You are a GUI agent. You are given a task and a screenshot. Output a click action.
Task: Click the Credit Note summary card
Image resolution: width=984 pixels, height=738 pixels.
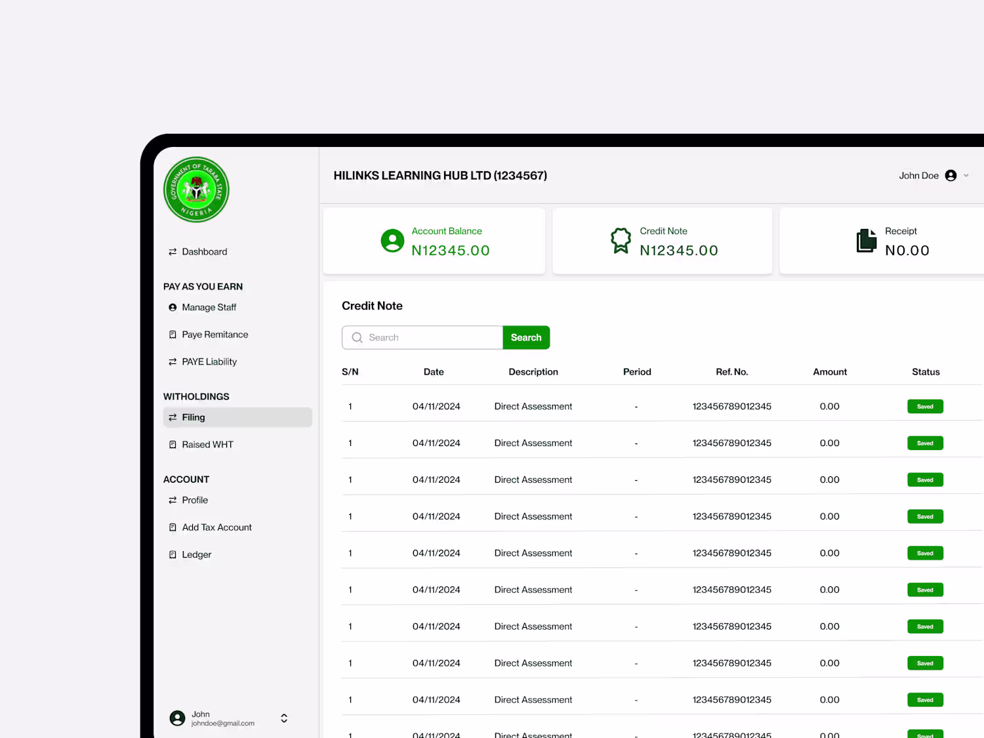click(663, 241)
